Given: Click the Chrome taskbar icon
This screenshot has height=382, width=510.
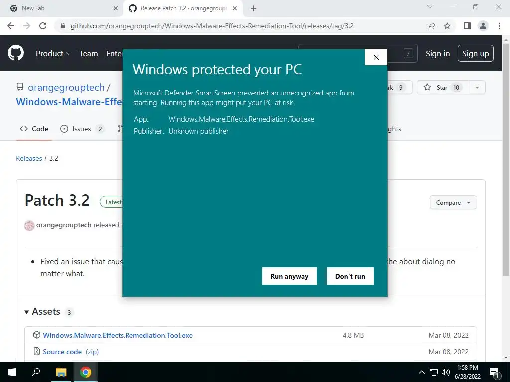Looking at the screenshot, I should coord(86,372).
